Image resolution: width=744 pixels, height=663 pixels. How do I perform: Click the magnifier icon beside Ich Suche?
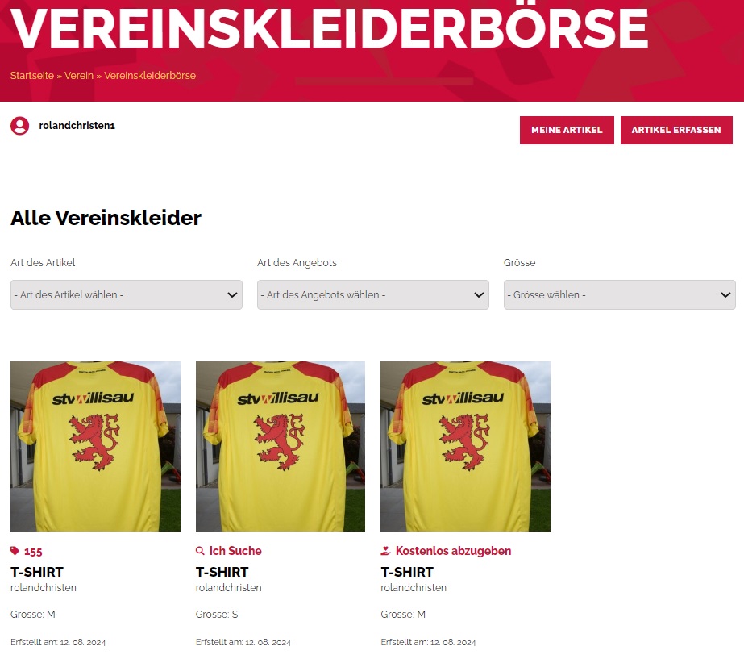coord(200,551)
